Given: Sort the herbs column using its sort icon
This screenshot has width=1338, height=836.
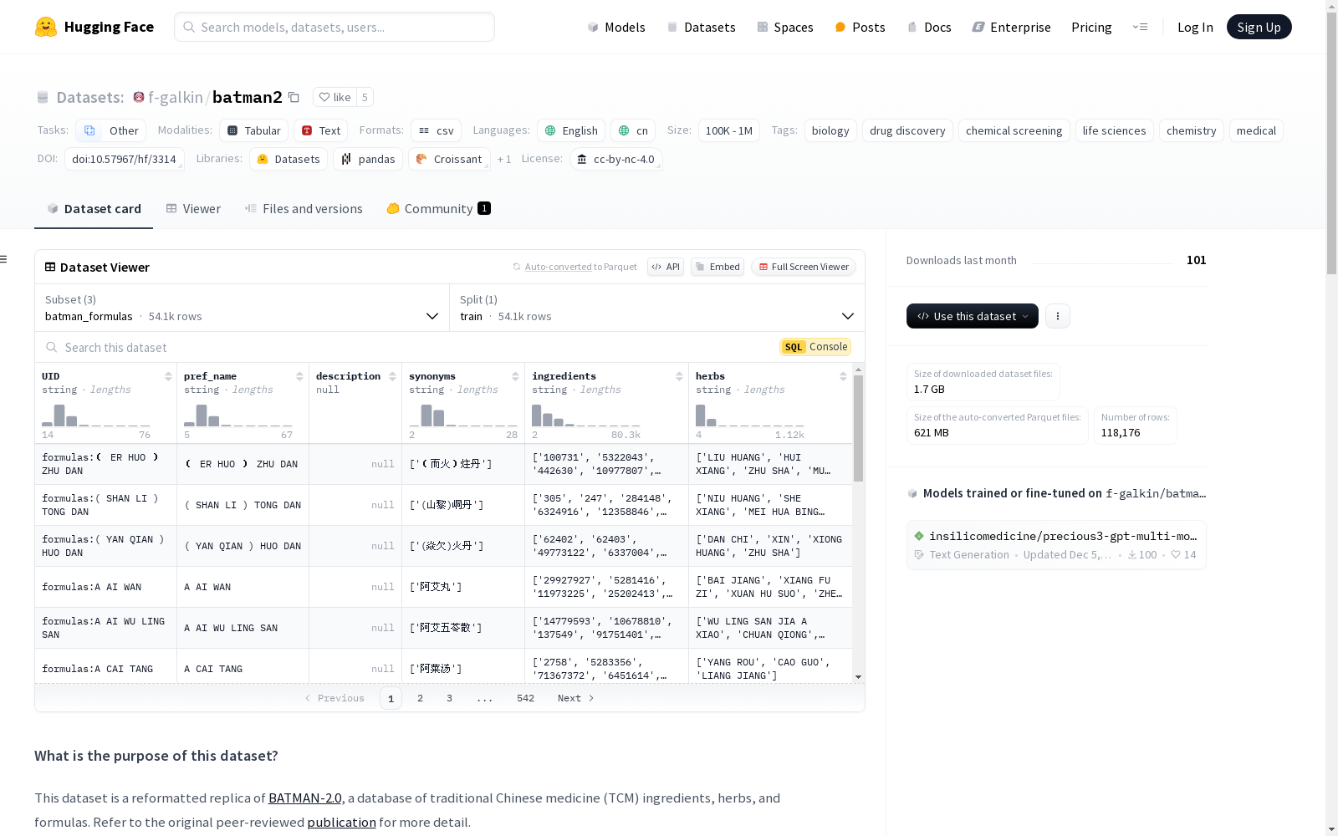Looking at the screenshot, I should (843, 376).
